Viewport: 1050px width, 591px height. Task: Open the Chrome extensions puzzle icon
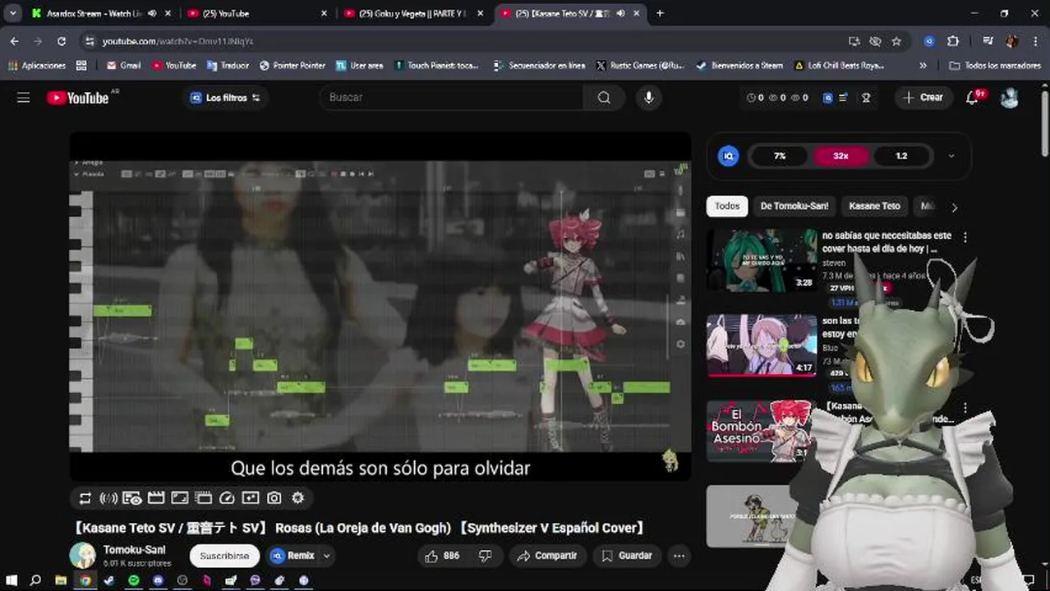[953, 41]
